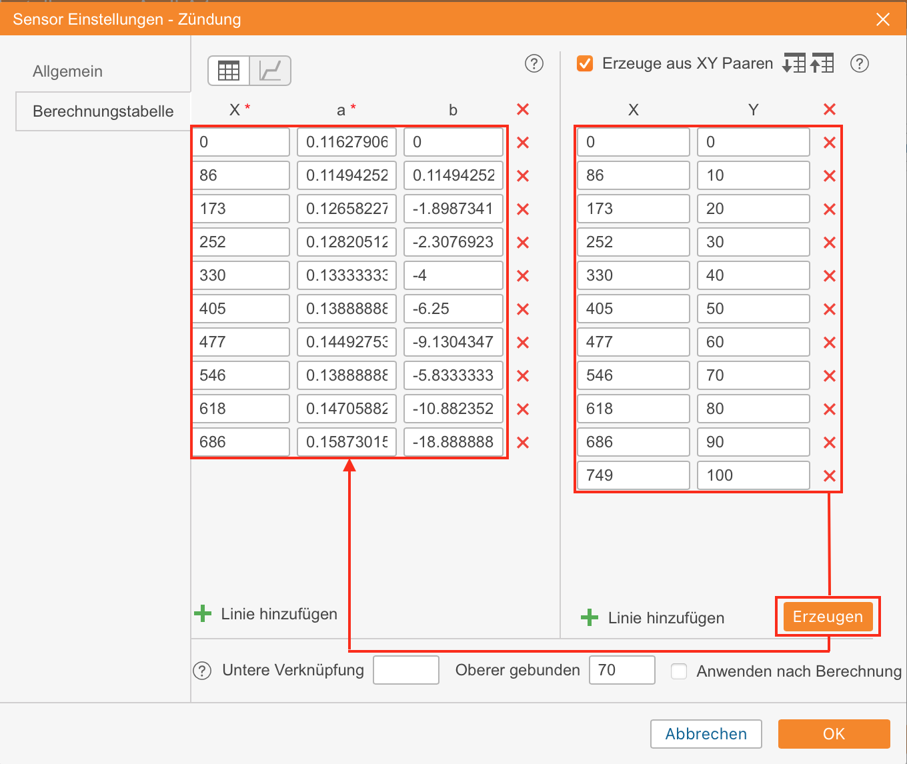Image resolution: width=907 pixels, height=764 pixels.
Task: Delete the row with X 330 in left table
Action: pyautogui.click(x=523, y=276)
